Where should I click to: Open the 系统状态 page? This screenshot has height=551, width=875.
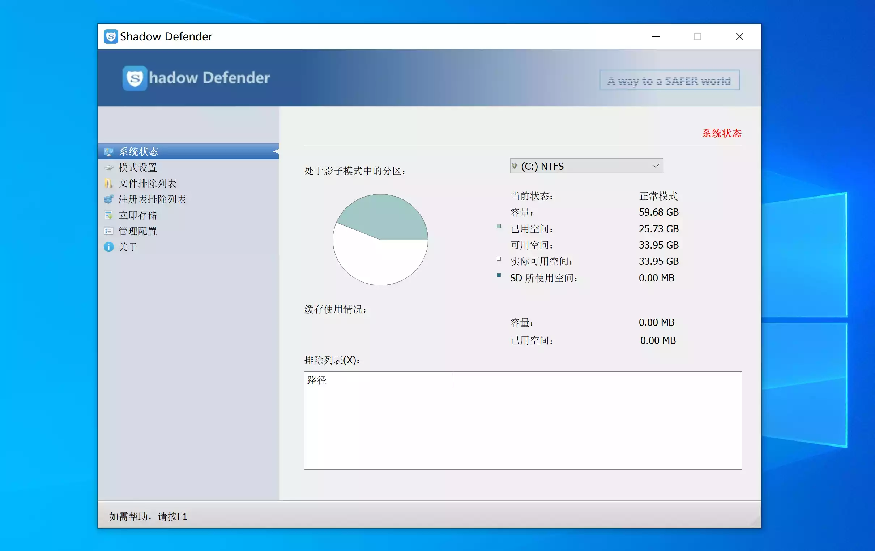pos(188,151)
